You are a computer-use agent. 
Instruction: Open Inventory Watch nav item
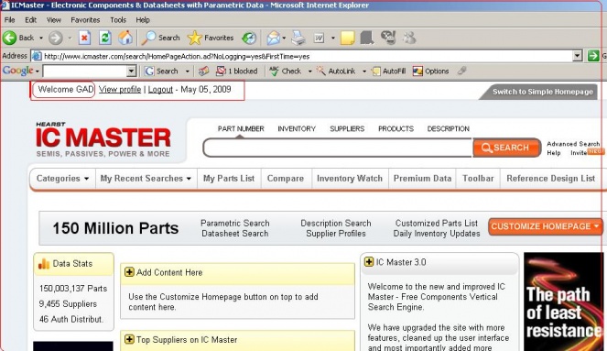350,178
